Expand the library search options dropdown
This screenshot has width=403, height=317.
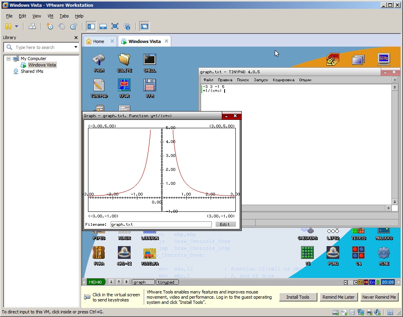coord(76,47)
